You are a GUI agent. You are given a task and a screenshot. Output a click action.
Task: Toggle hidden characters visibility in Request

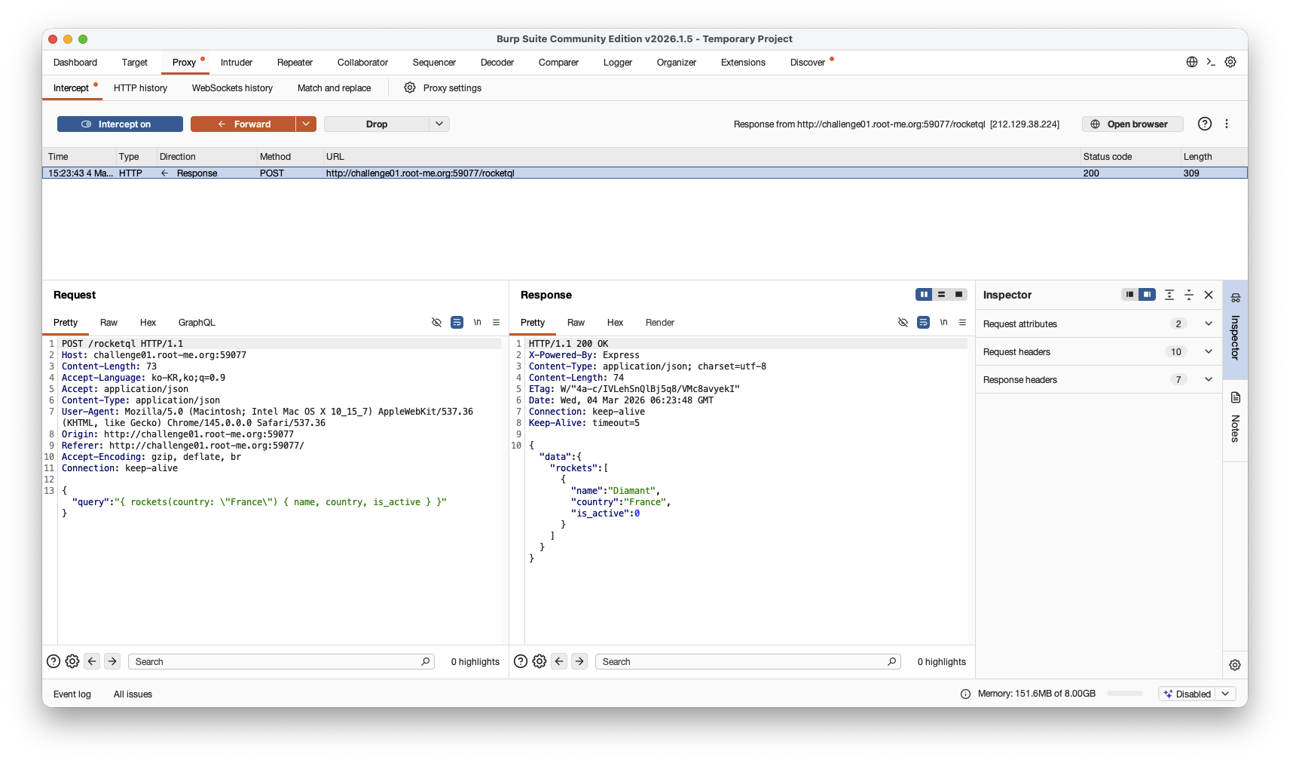[x=436, y=322]
